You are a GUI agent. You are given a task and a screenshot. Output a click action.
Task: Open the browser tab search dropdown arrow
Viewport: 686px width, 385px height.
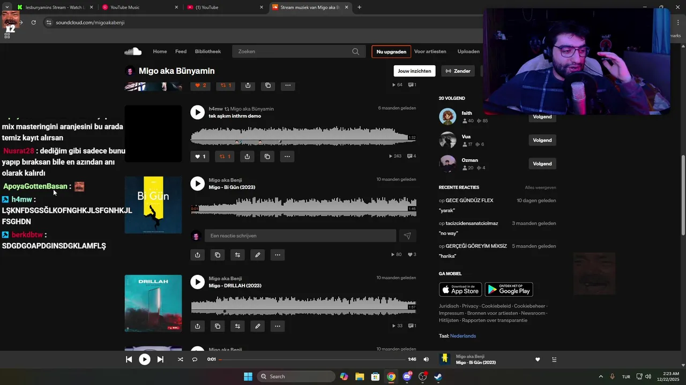tap(7, 7)
